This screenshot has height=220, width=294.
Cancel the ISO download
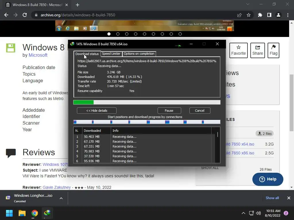click(x=200, y=111)
